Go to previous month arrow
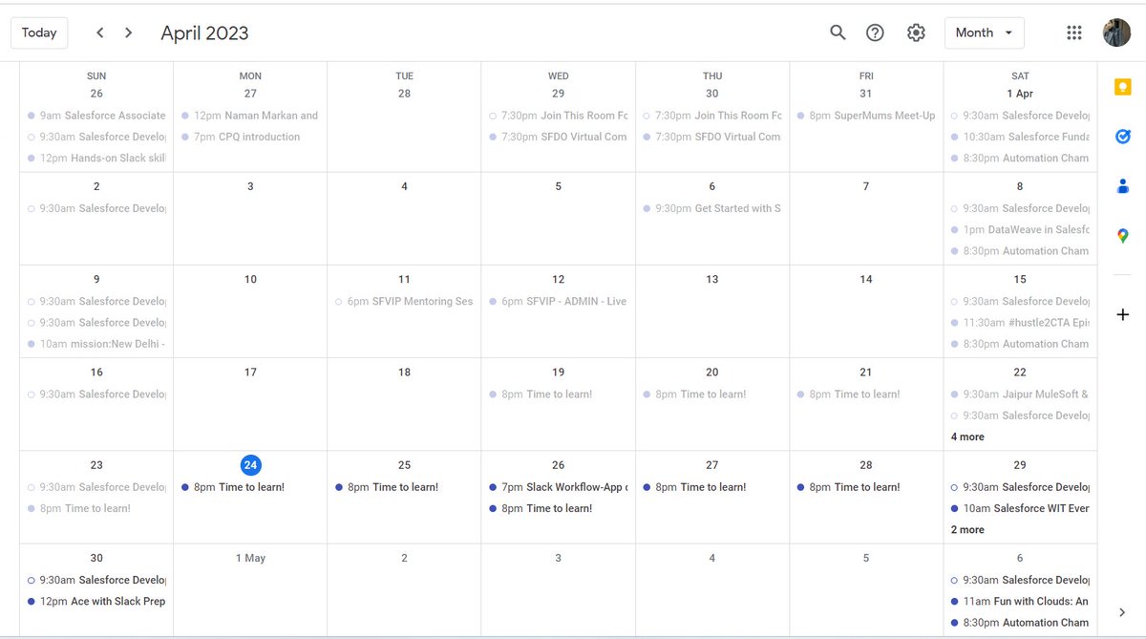The image size is (1146, 639). click(x=99, y=32)
